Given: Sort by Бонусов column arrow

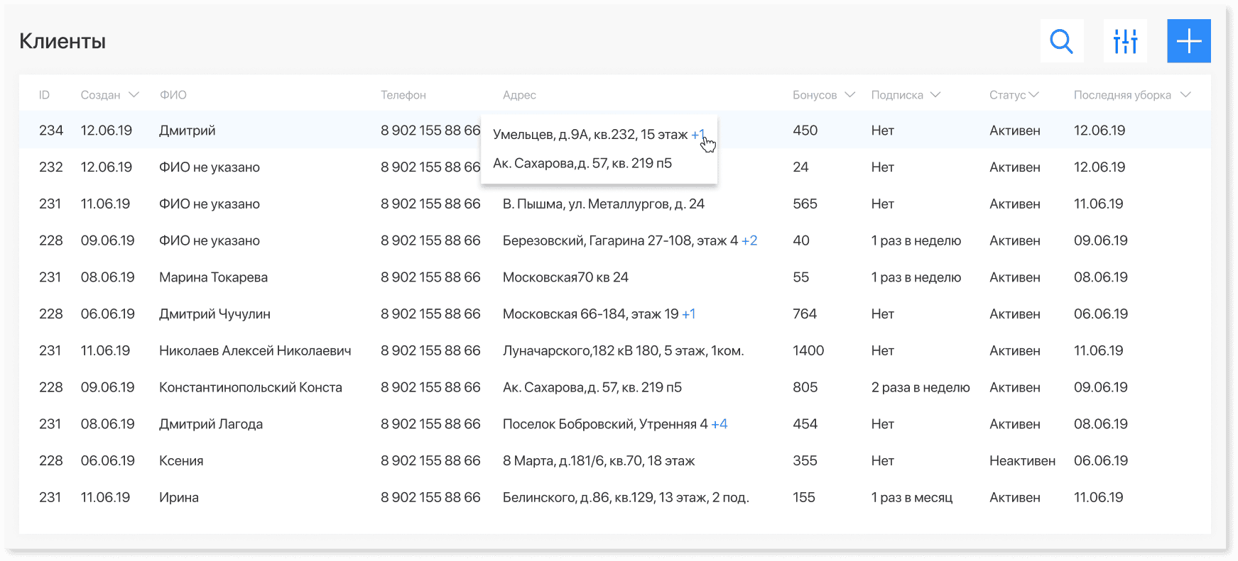Looking at the screenshot, I should 849,95.
